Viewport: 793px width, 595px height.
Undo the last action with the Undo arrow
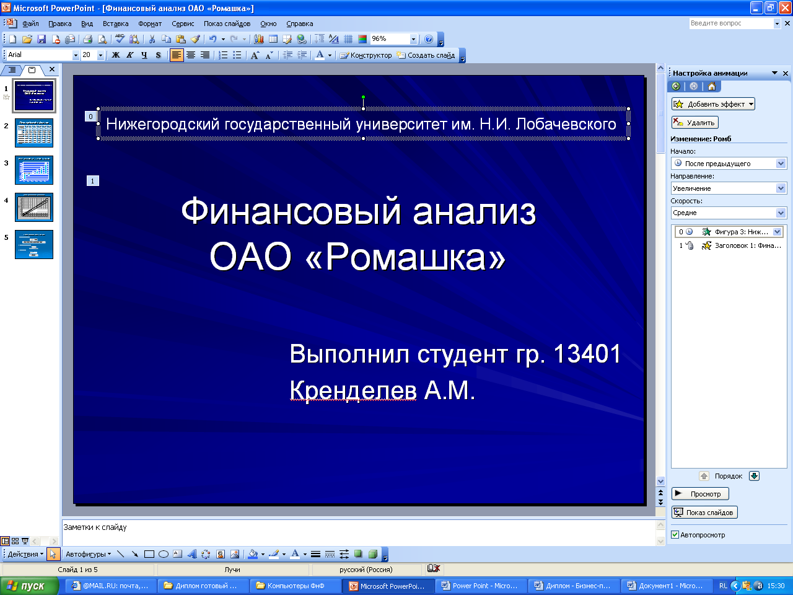[212, 39]
